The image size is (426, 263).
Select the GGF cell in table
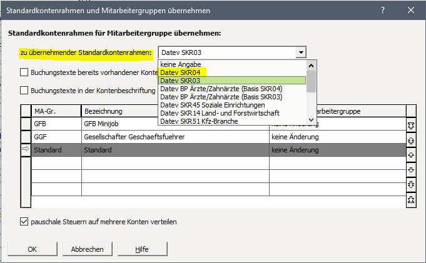tap(56, 137)
